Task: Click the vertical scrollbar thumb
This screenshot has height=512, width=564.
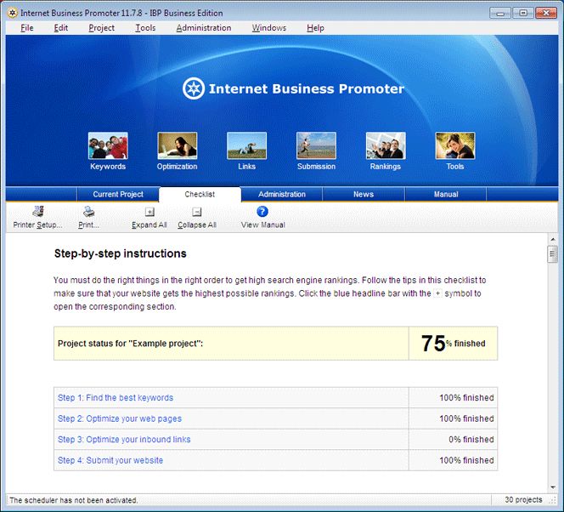Action: point(553,254)
